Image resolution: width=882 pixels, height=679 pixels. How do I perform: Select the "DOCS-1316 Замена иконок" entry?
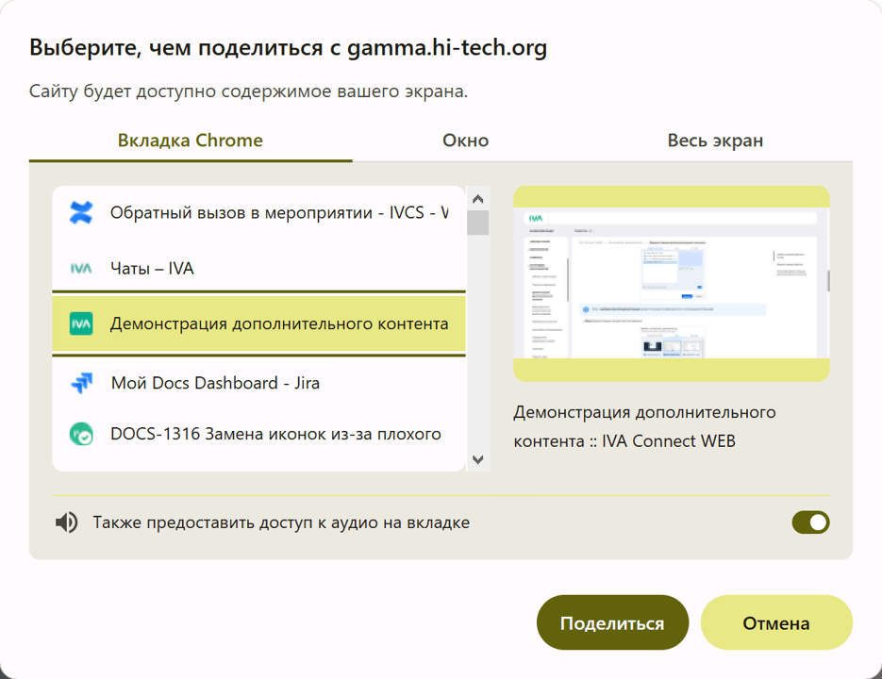point(264,434)
